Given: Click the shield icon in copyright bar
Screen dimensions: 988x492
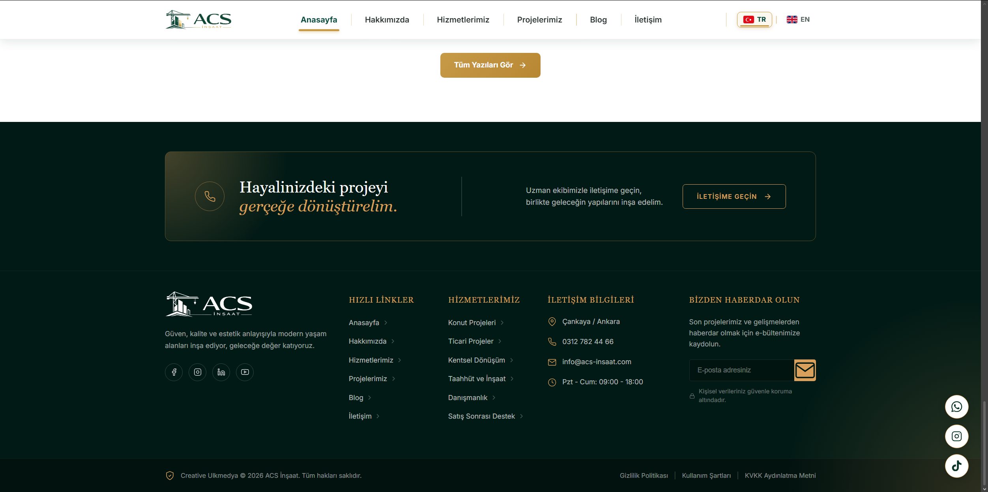Looking at the screenshot, I should pos(170,476).
